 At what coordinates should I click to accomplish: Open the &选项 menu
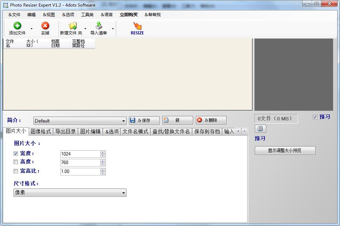[x=68, y=15]
